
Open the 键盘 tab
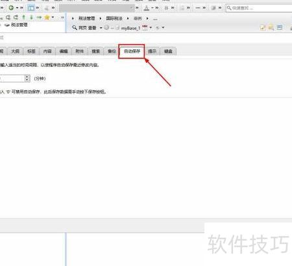[x=168, y=51]
